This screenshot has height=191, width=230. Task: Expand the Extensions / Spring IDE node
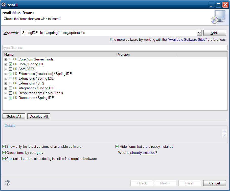tap(6, 79)
